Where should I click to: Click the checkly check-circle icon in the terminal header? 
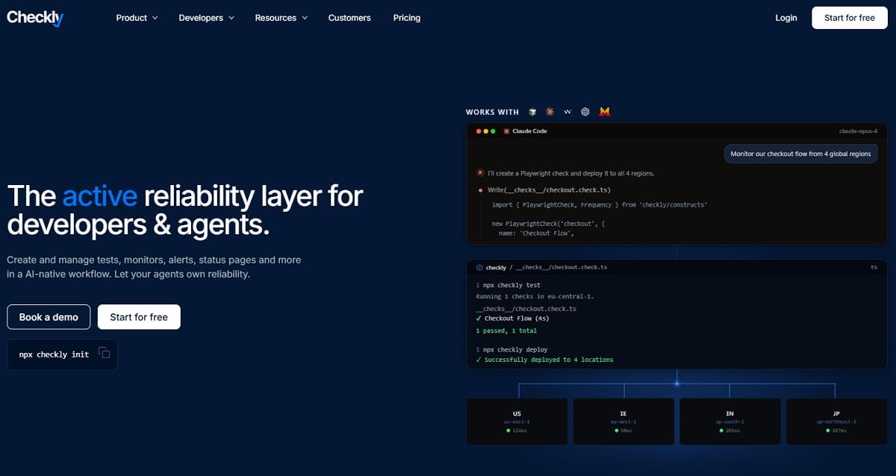tap(479, 267)
